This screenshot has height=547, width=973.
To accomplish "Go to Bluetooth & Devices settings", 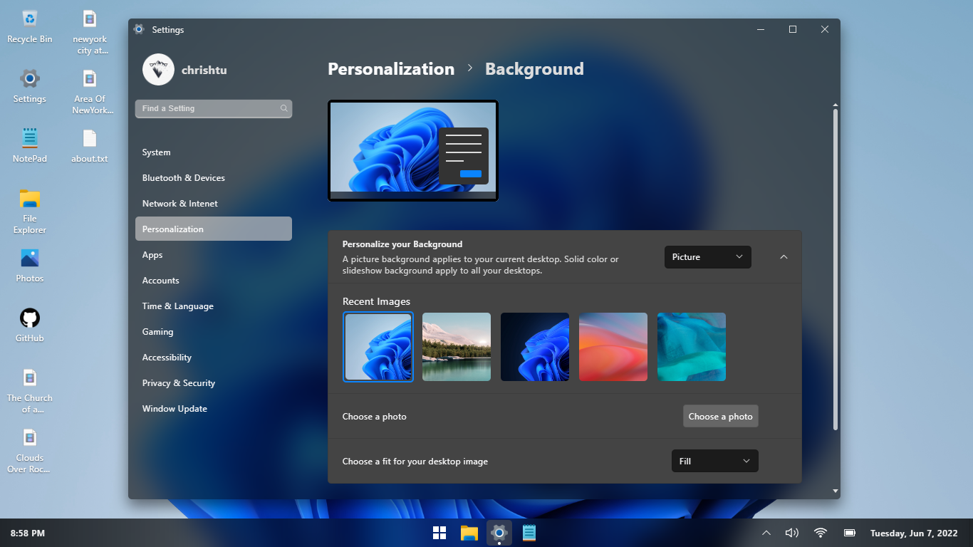I will pos(183,178).
